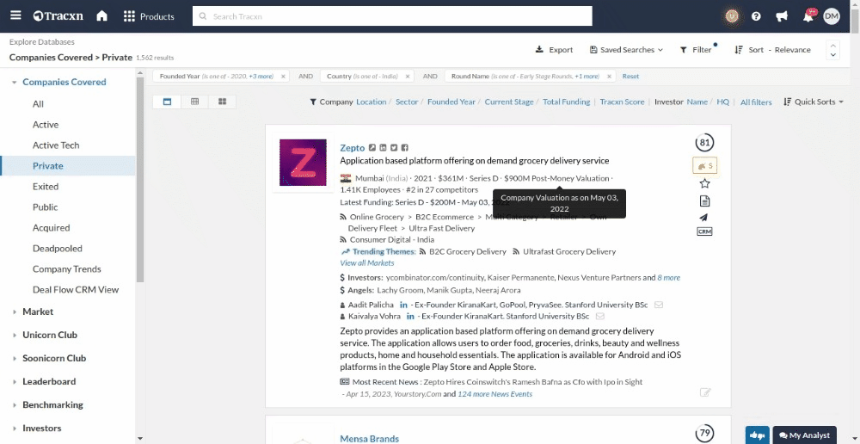
Task: Open Zepto's notes document icon
Action: [x=704, y=200]
